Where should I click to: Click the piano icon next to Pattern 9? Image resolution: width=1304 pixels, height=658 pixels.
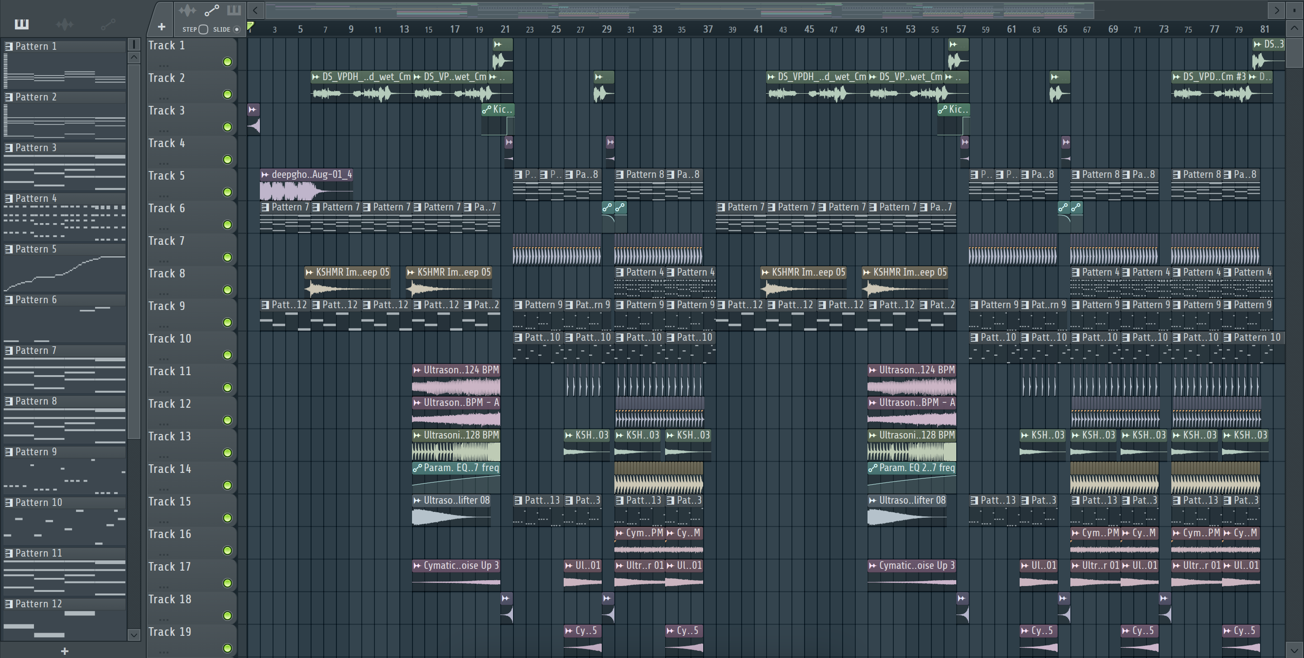click(9, 452)
